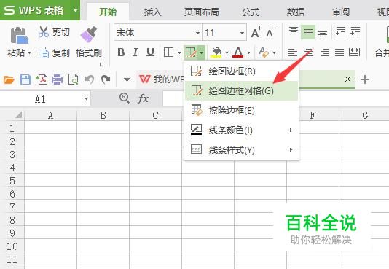Apply justify alignment

tap(339, 52)
